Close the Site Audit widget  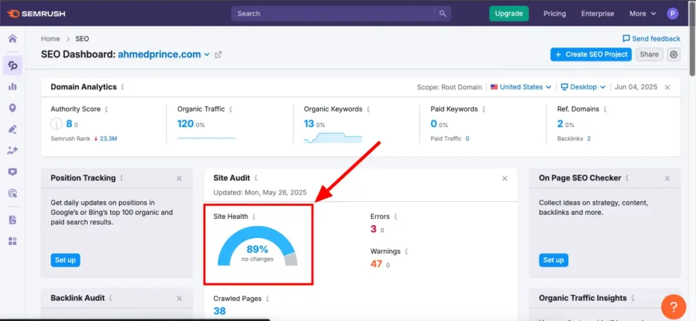pyautogui.click(x=505, y=178)
